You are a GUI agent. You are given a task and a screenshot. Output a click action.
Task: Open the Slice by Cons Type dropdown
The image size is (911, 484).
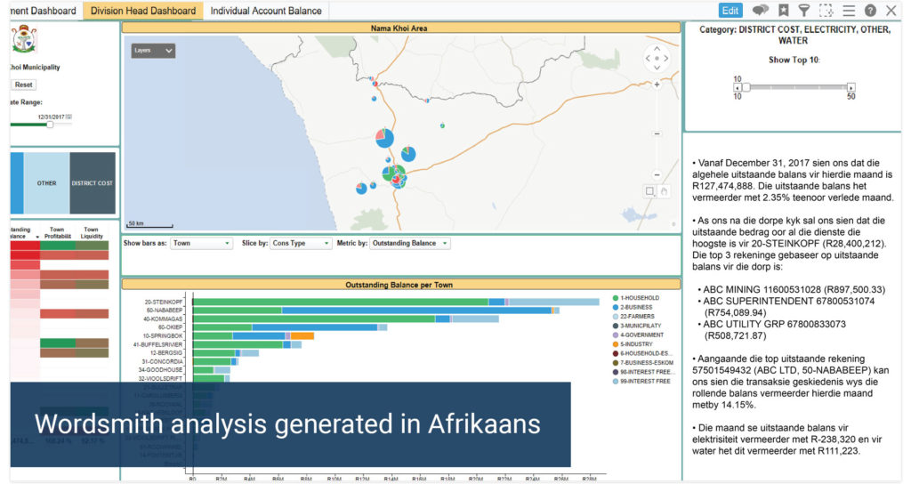pyautogui.click(x=301, y=244)
